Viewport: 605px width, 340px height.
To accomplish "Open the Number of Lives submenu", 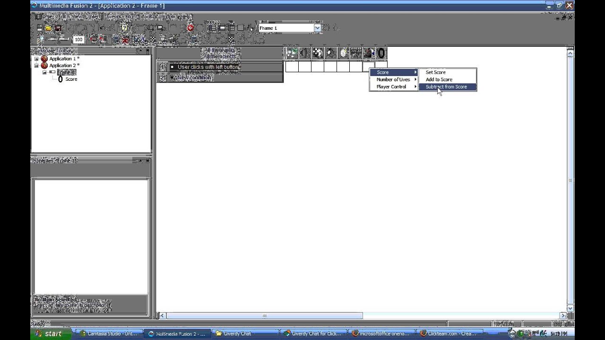I will click(x=394, y=79).
